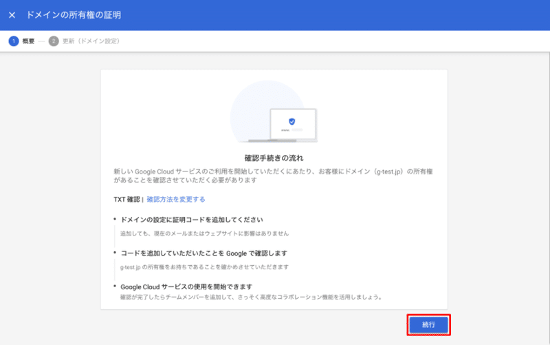The width and height of the screenshot is (550, 345).
Task: Click the vertical scrollbar on right edge
Action: (548, 198)
